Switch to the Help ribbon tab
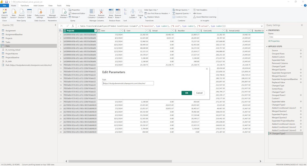The image size is (307, 166). (68, 5)
